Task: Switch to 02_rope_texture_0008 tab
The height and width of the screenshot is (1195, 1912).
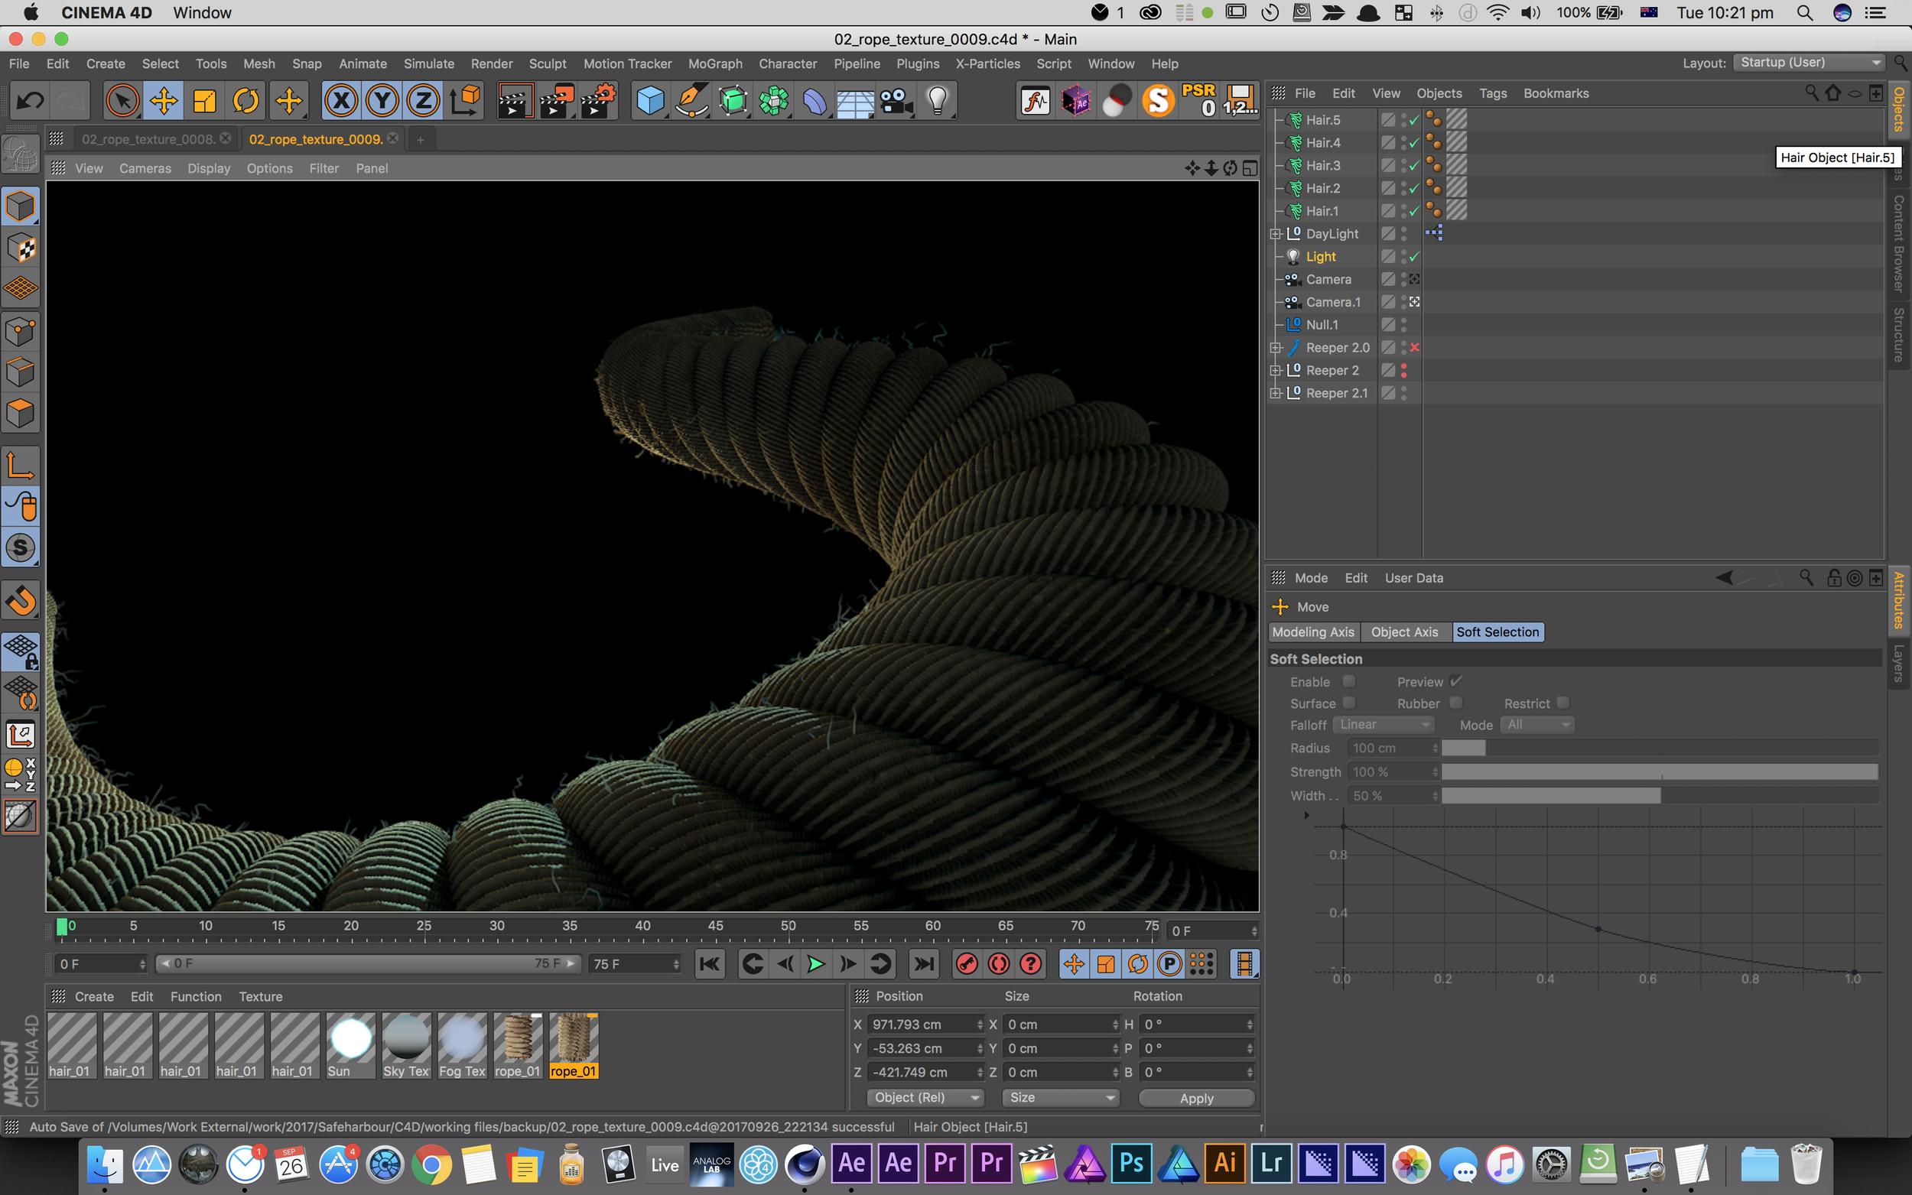Action: tap(148, 139)
